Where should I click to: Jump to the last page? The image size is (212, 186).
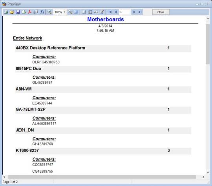pyautogui.click(x=140, y=12)
